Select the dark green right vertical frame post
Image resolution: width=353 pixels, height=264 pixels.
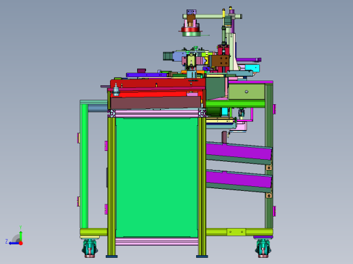click(x=269, y=156)
